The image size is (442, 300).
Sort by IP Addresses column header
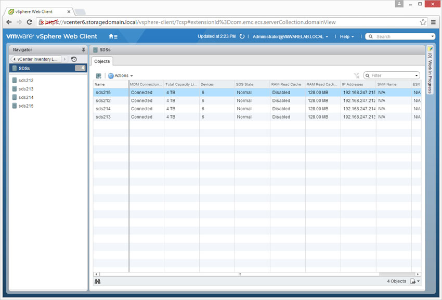coord(358,84)
